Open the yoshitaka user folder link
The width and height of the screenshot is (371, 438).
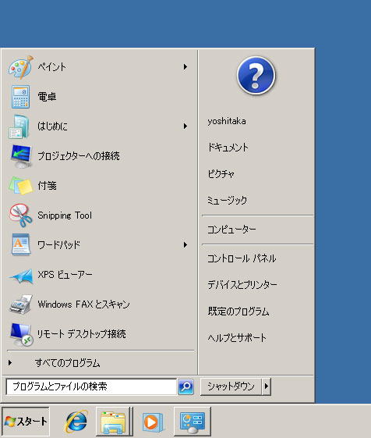pos(227,122)
